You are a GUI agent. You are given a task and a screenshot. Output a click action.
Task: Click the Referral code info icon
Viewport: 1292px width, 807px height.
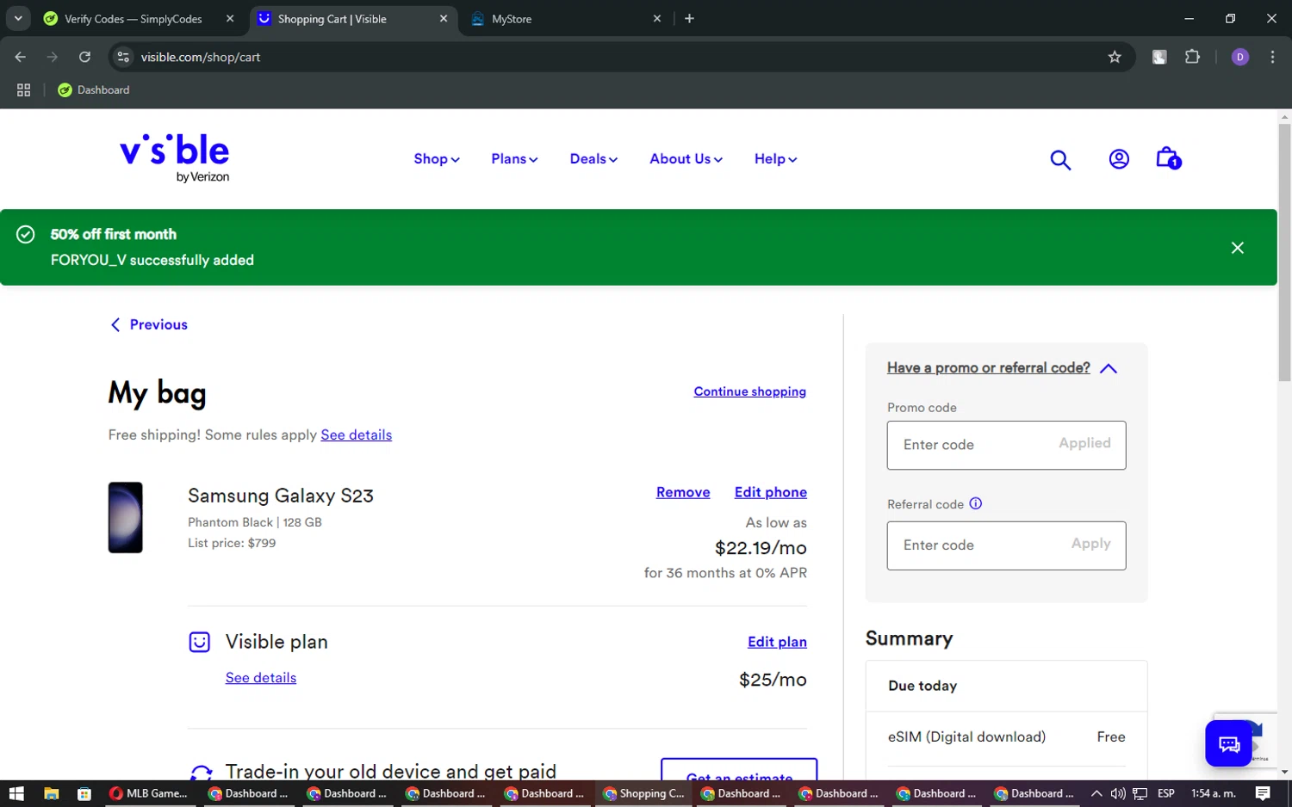[976, 504]
